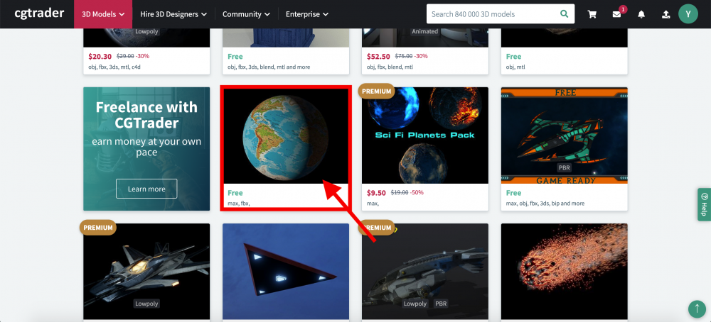Click the Learn more button

146,189
